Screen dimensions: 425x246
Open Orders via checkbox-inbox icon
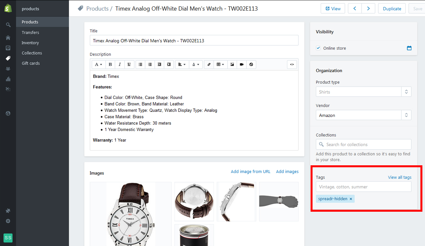(8, 48)
